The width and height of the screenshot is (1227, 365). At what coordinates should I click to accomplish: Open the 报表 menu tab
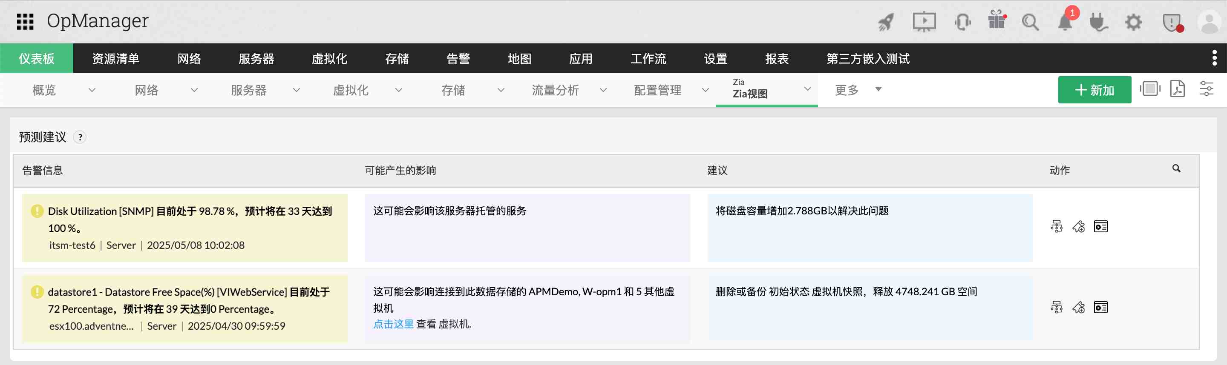click(776, 59)
